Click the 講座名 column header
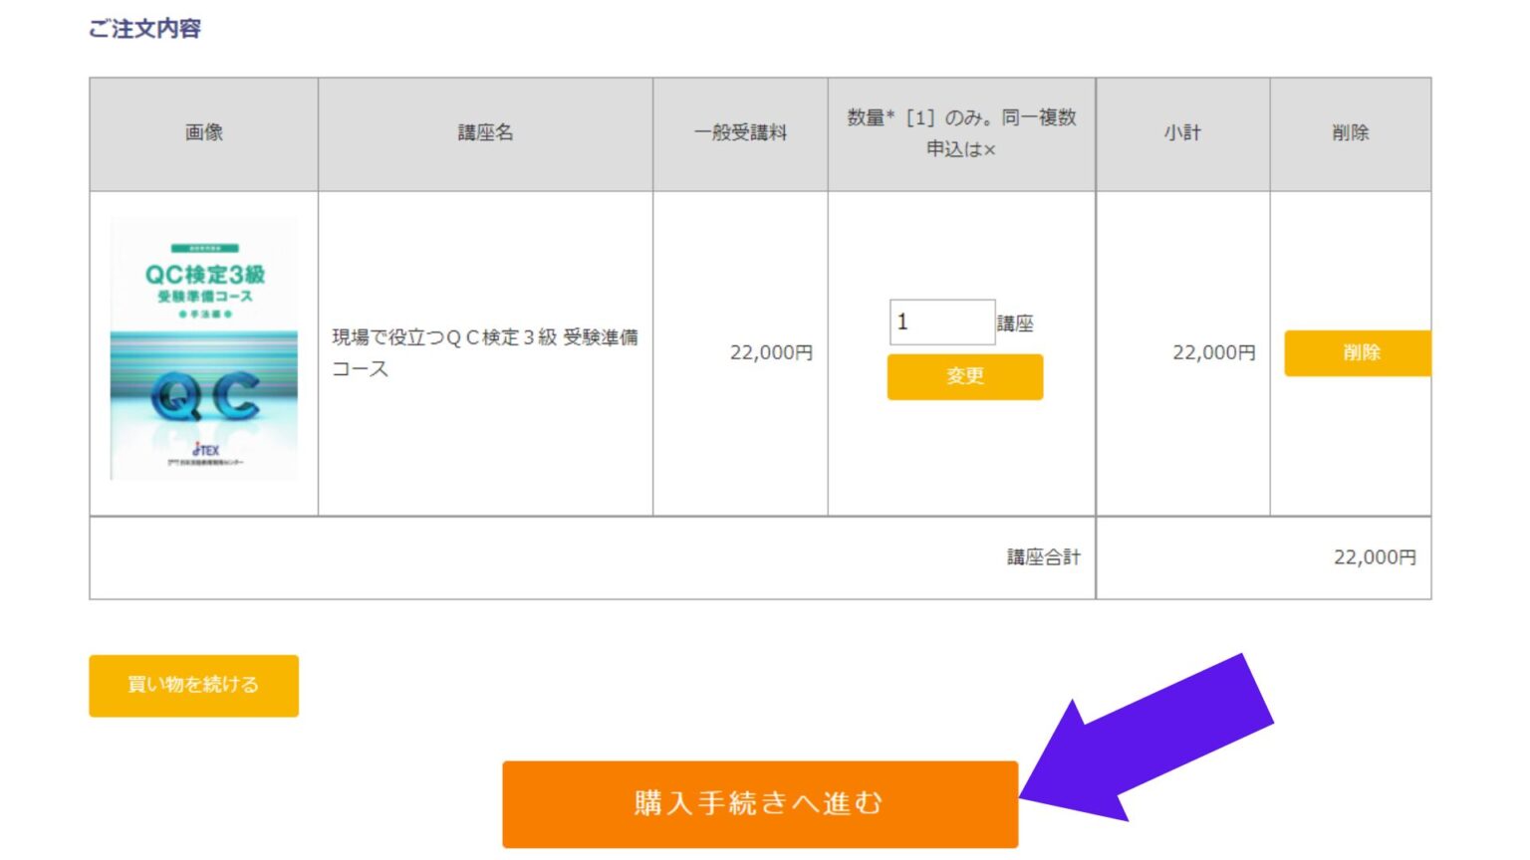Viewport: 1530px width, 860px height. point(482,132)
